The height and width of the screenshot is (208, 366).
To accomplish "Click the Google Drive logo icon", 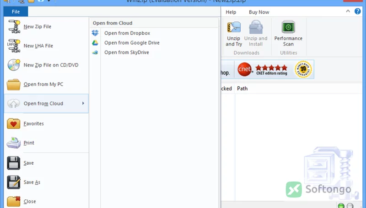I will tap(95, 43).
